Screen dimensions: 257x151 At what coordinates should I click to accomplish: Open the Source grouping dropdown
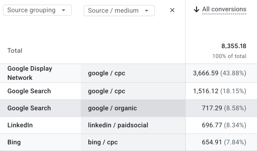[37, 10]
